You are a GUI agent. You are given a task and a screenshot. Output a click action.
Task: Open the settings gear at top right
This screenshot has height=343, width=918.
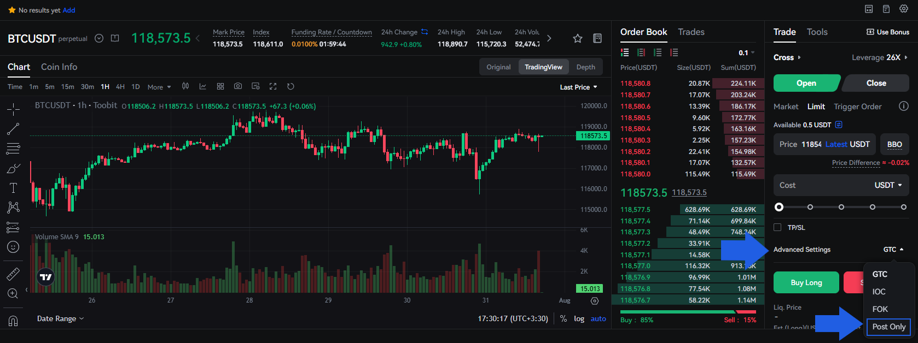[903, 9]
